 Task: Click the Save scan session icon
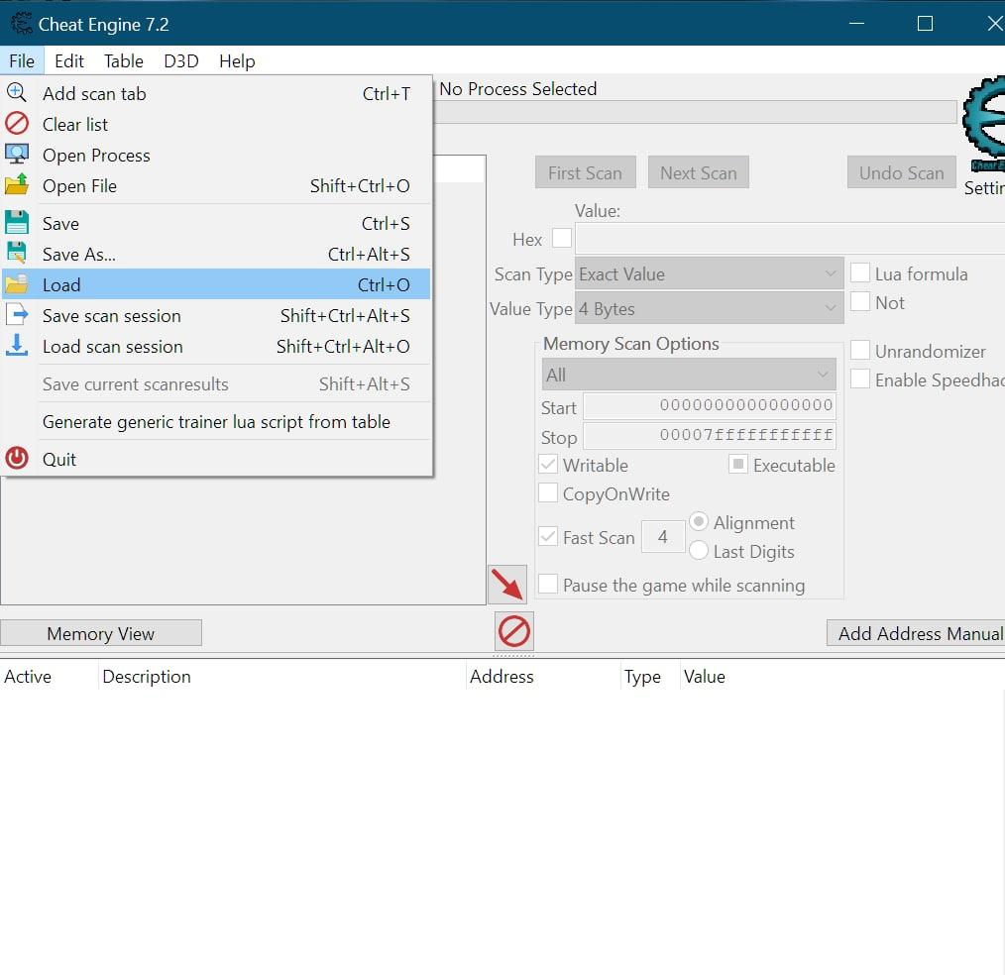[x=17, y=314]
